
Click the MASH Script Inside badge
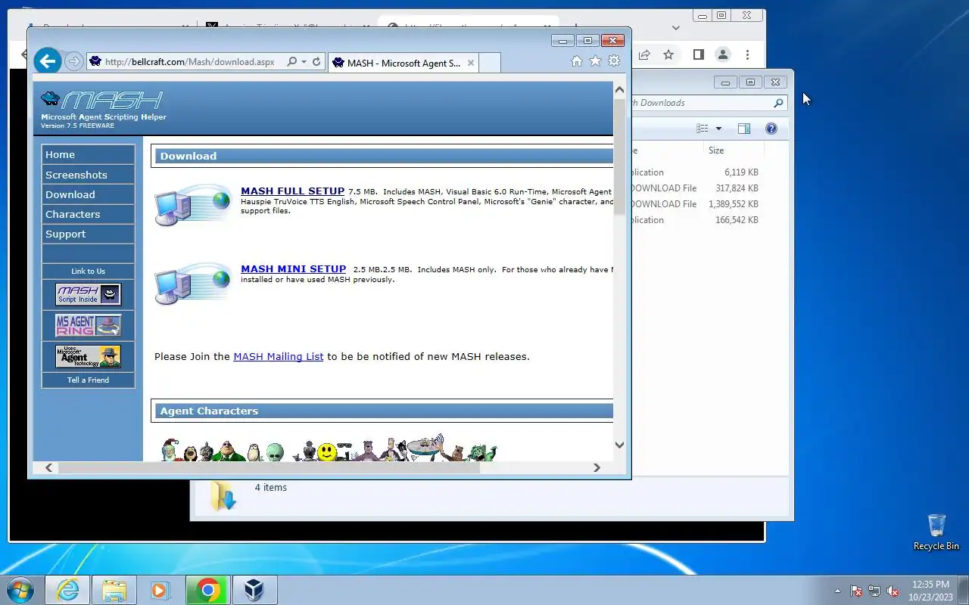tap(88, 294)
